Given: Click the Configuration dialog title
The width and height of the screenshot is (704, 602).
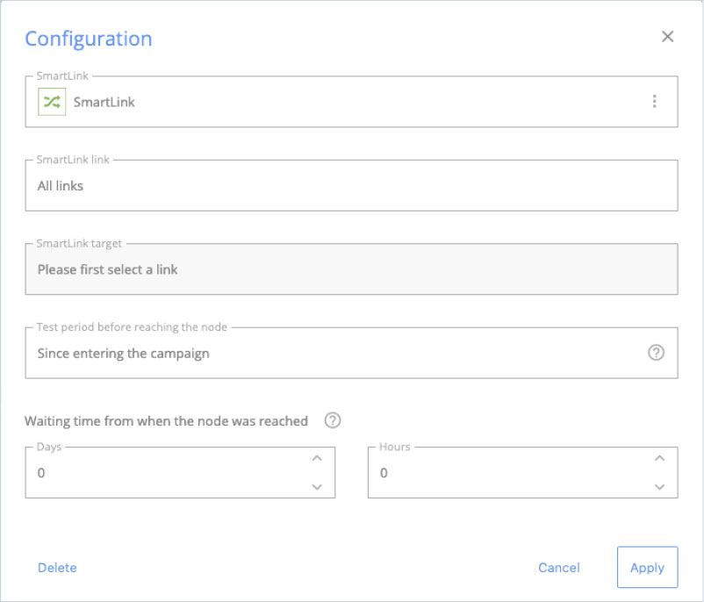Looking at the screenshot, I should click(x=88, y=39).
